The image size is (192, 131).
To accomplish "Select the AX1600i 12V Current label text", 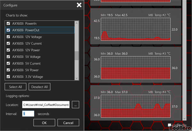I will click(27, 44).
